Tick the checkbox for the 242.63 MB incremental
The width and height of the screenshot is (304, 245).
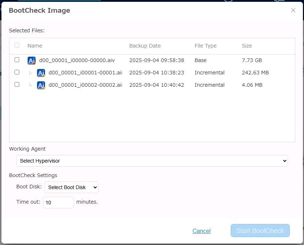[17, 72]
